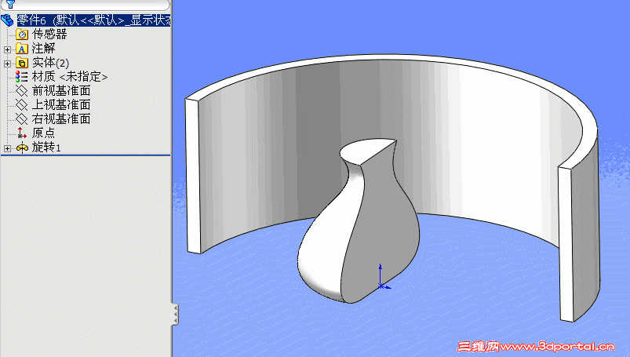The height and width of the screenshot is (357, 630).
Task: Select the 零件6 part root icon
Action: (7, 20)
